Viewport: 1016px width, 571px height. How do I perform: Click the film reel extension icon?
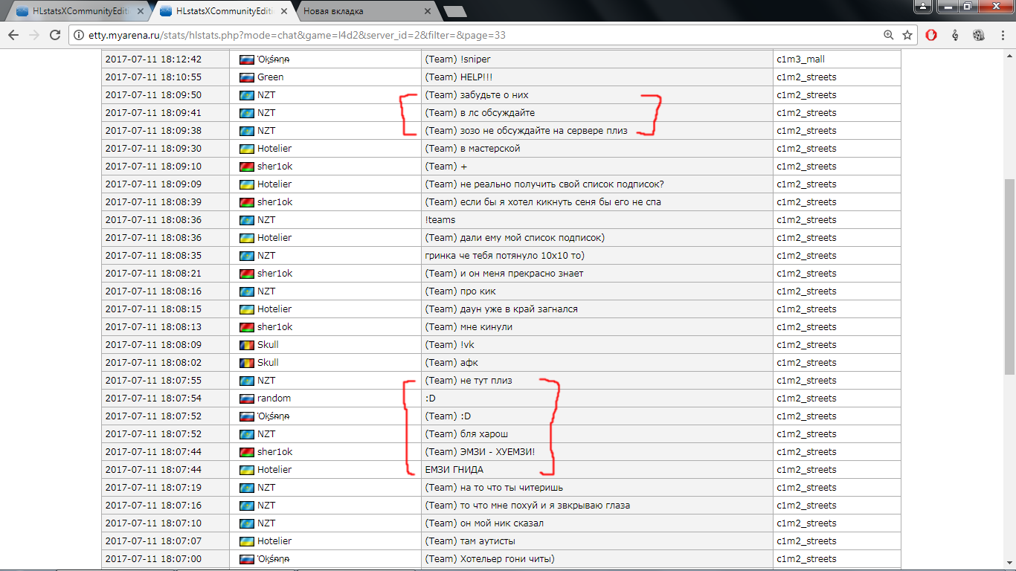(979, 35)
